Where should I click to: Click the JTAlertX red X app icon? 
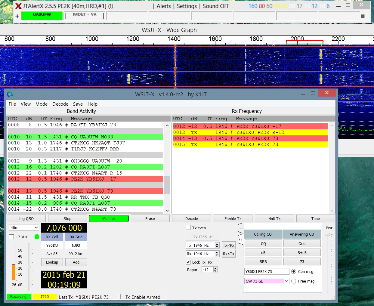(18, 6)
